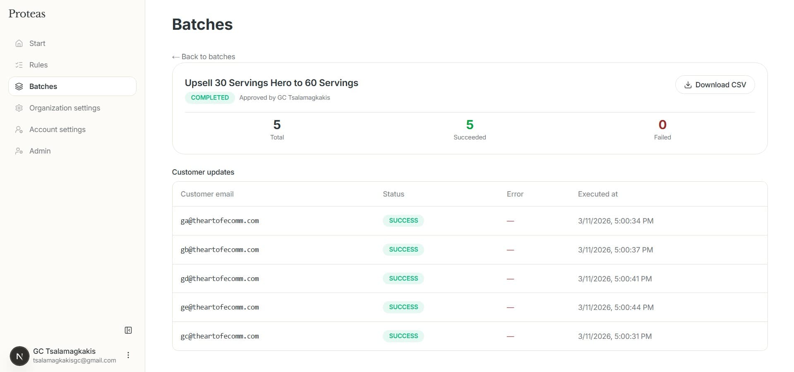Click the Total count label
Screen dimensions: 794x372
point(277,137)
